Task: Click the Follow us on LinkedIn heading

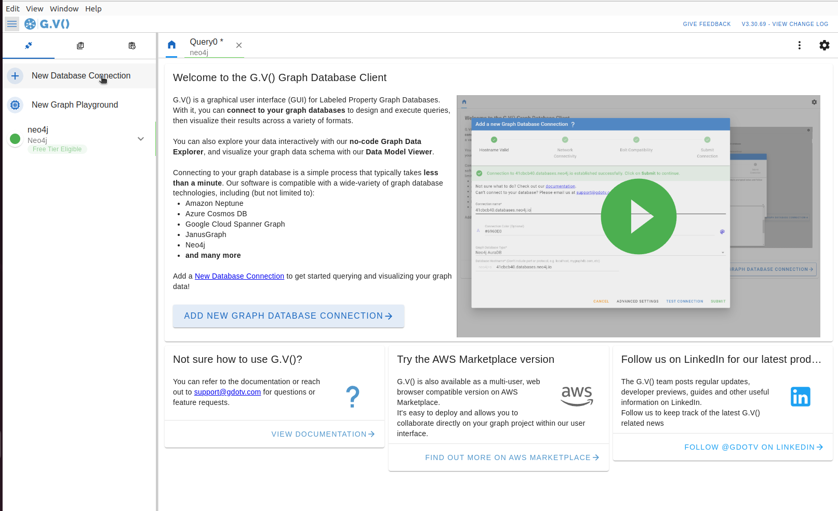Action: point(721,359)
